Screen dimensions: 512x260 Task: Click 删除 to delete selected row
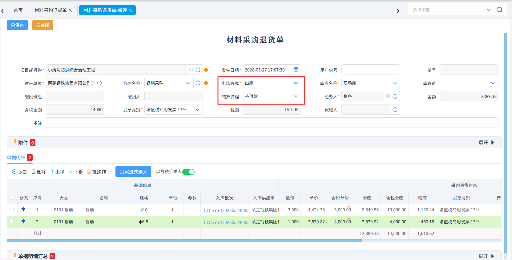(39, 172)
